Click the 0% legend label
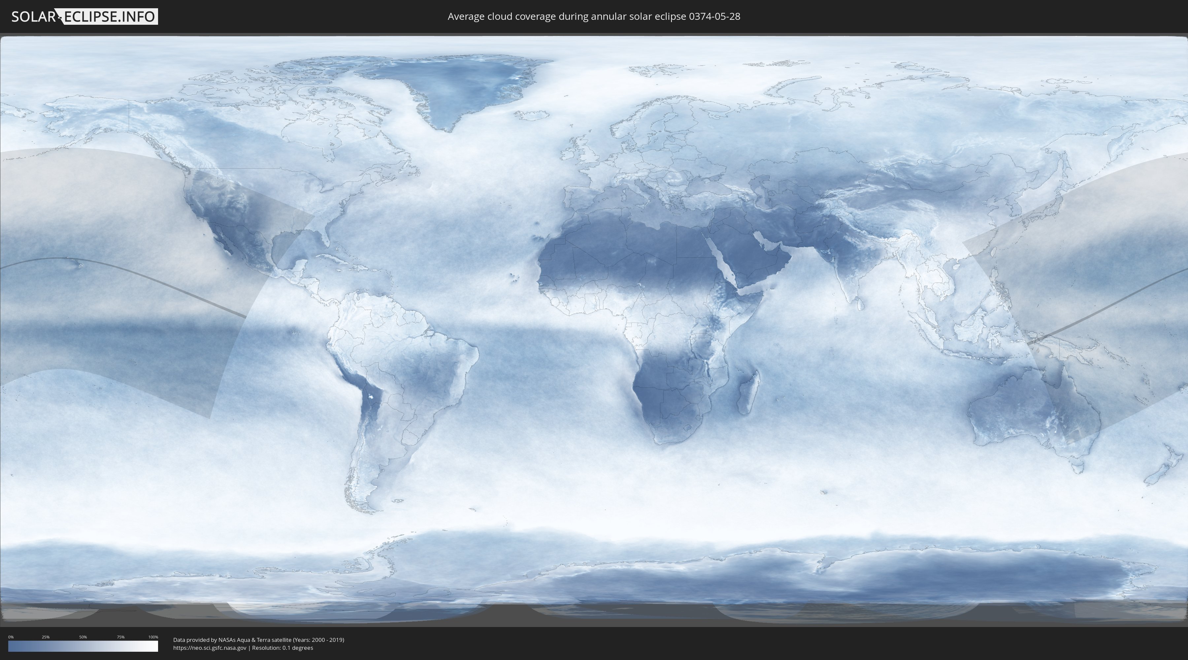This screenshot has width=1188, height=660. pos(11,637)
